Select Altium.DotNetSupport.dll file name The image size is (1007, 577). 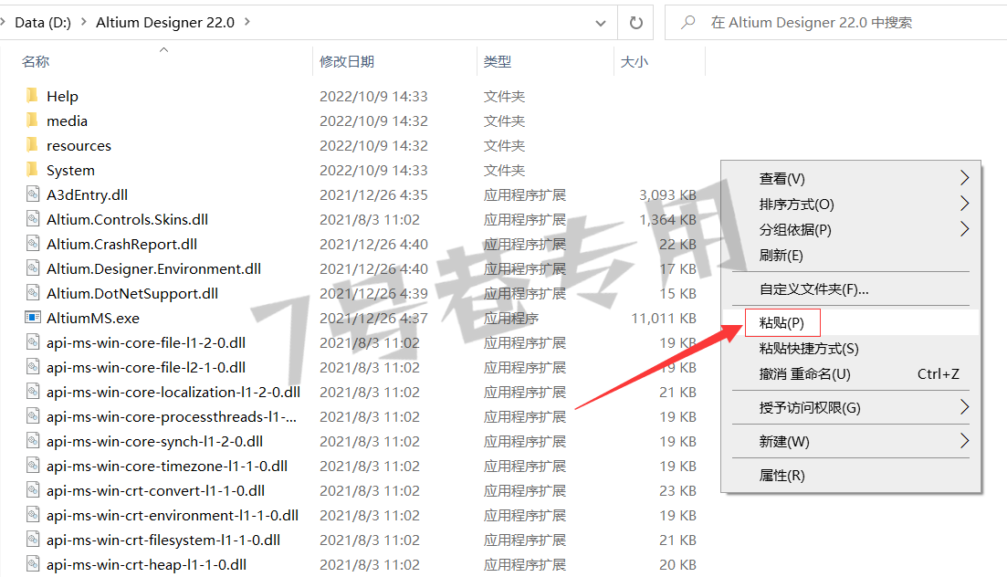(132, 294)
